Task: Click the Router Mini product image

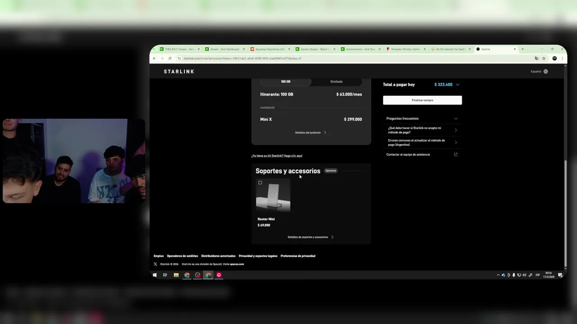Action: [x=273, y=195]
